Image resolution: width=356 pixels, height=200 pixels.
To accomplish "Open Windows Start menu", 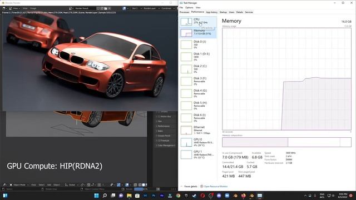I will pyautogui.click(x=96, y=196).
